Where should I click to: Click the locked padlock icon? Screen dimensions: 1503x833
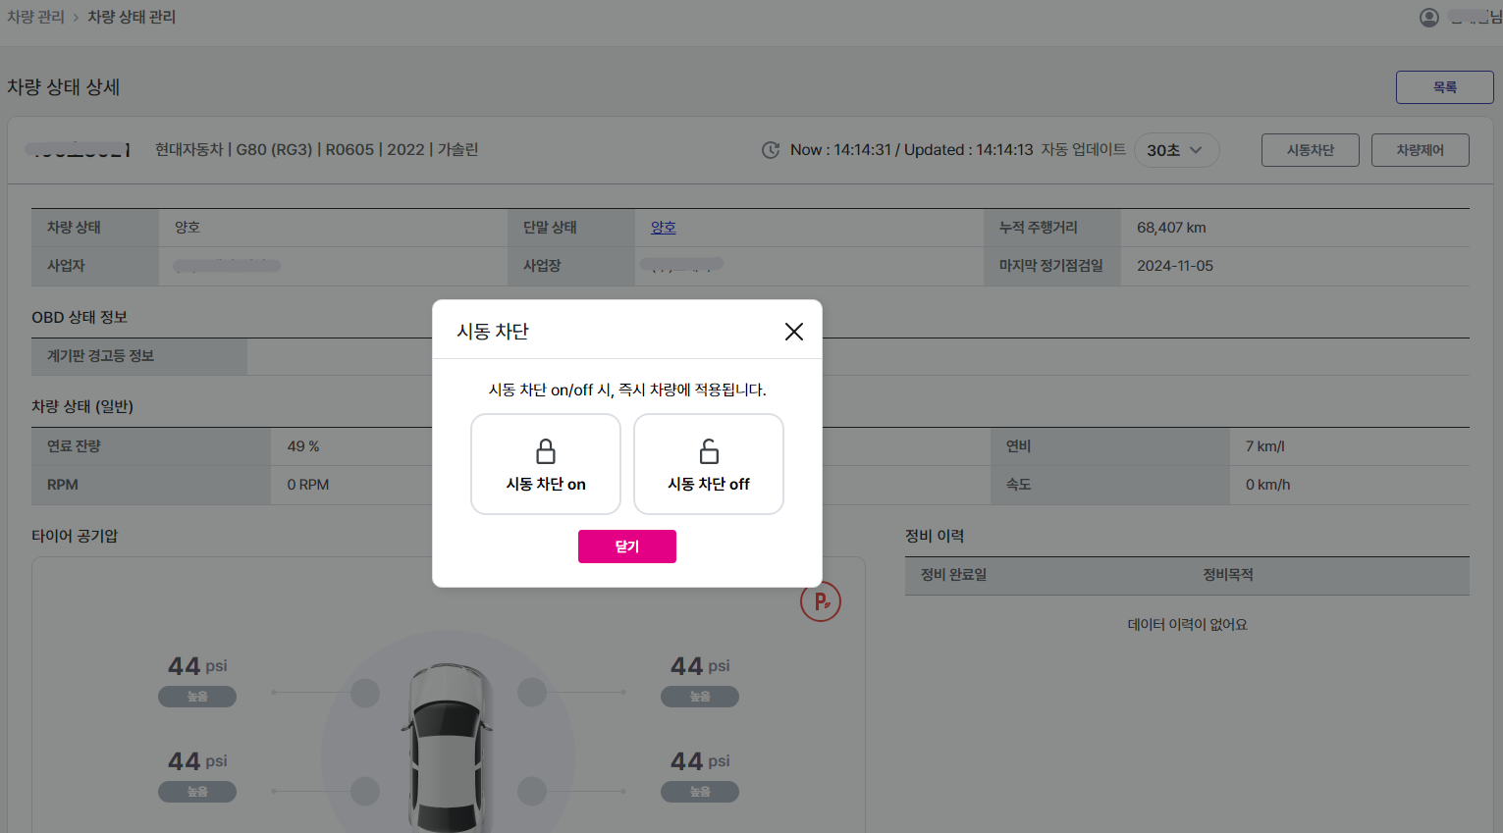tap(546, 451)
